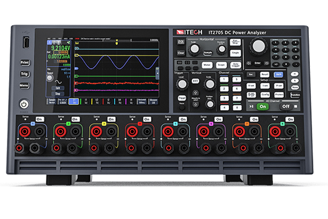Turn all channels off with Off key
Screen dimensions: 328x219
pos(286,106)
